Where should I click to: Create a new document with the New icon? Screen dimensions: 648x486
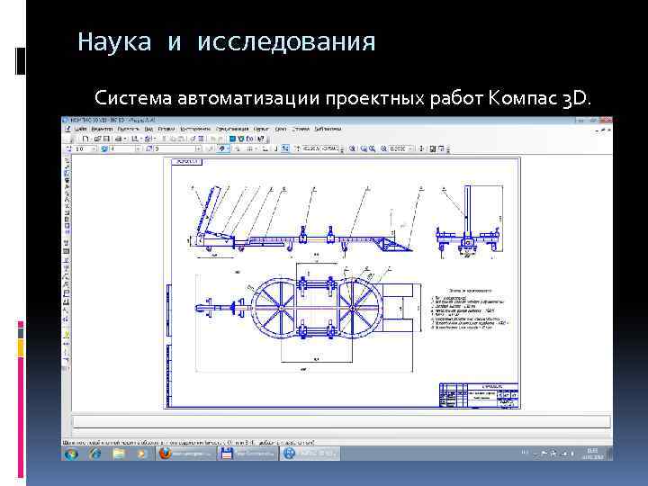pyautogui.click(x=85, y=139)
